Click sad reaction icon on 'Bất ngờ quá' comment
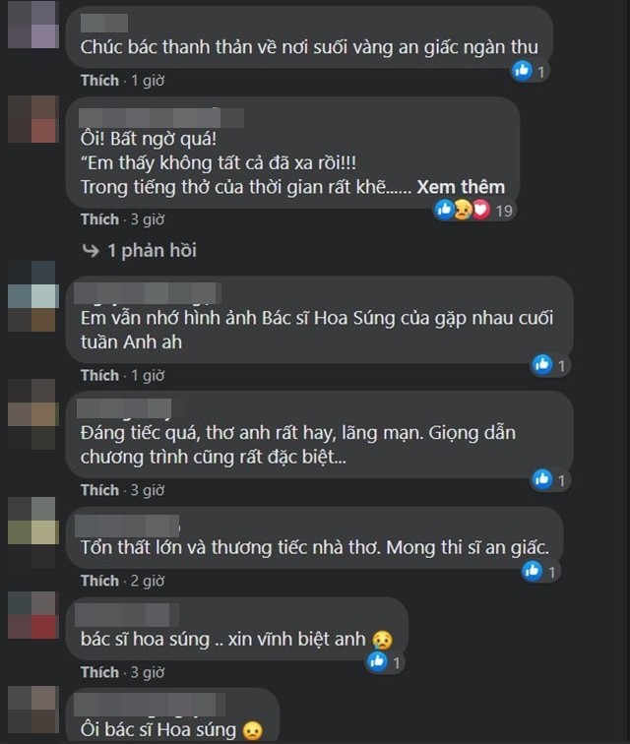The image size is (630, 744). click(x=463, y=210)
